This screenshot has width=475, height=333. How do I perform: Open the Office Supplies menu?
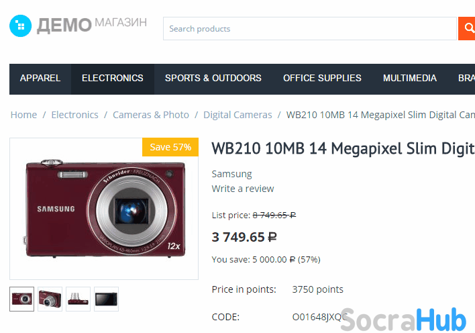point(322,79)
